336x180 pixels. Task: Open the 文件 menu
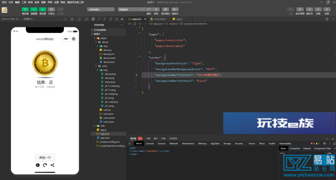tap(11, 2)
